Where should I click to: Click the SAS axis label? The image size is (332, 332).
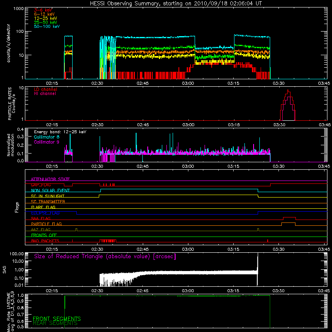5,270
